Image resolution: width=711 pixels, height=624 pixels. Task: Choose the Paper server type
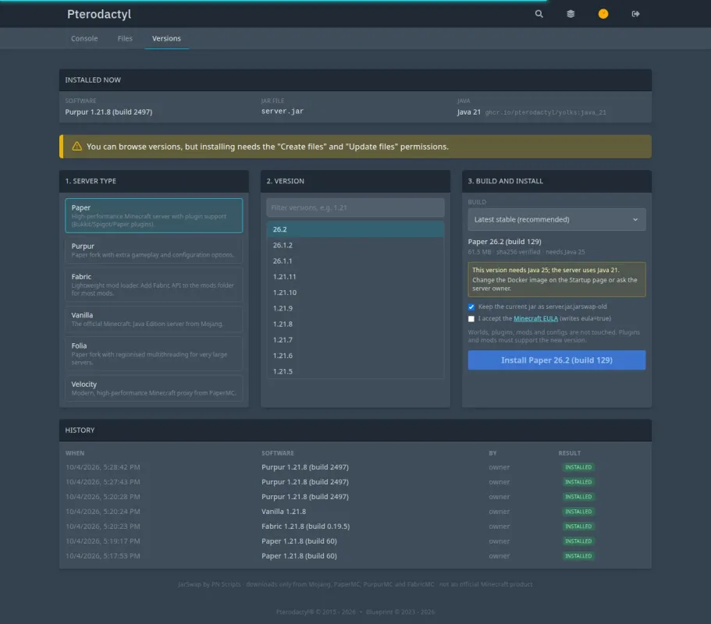pos(154,215)
